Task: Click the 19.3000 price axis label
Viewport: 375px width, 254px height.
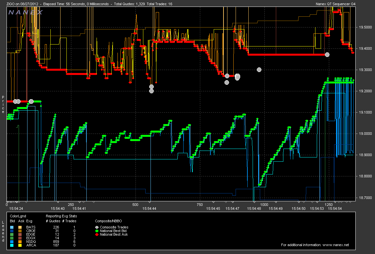Action: click(x=365, y=70)
